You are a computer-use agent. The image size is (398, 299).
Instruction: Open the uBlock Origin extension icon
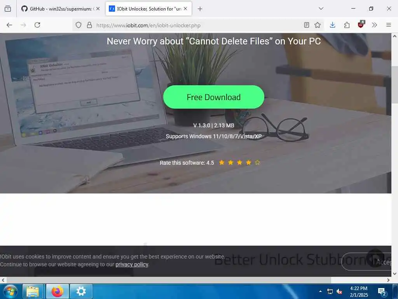pos(361,25)
